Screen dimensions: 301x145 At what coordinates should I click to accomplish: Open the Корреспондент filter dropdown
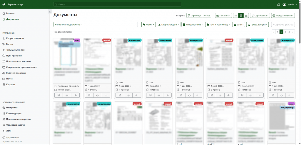pos(168,25)
